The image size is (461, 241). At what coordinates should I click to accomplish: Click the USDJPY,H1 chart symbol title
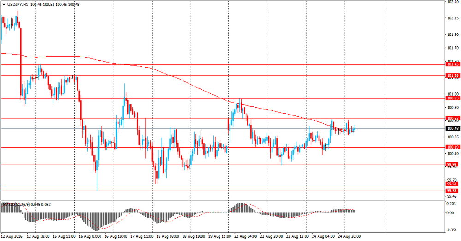click(x=17, y=5)
